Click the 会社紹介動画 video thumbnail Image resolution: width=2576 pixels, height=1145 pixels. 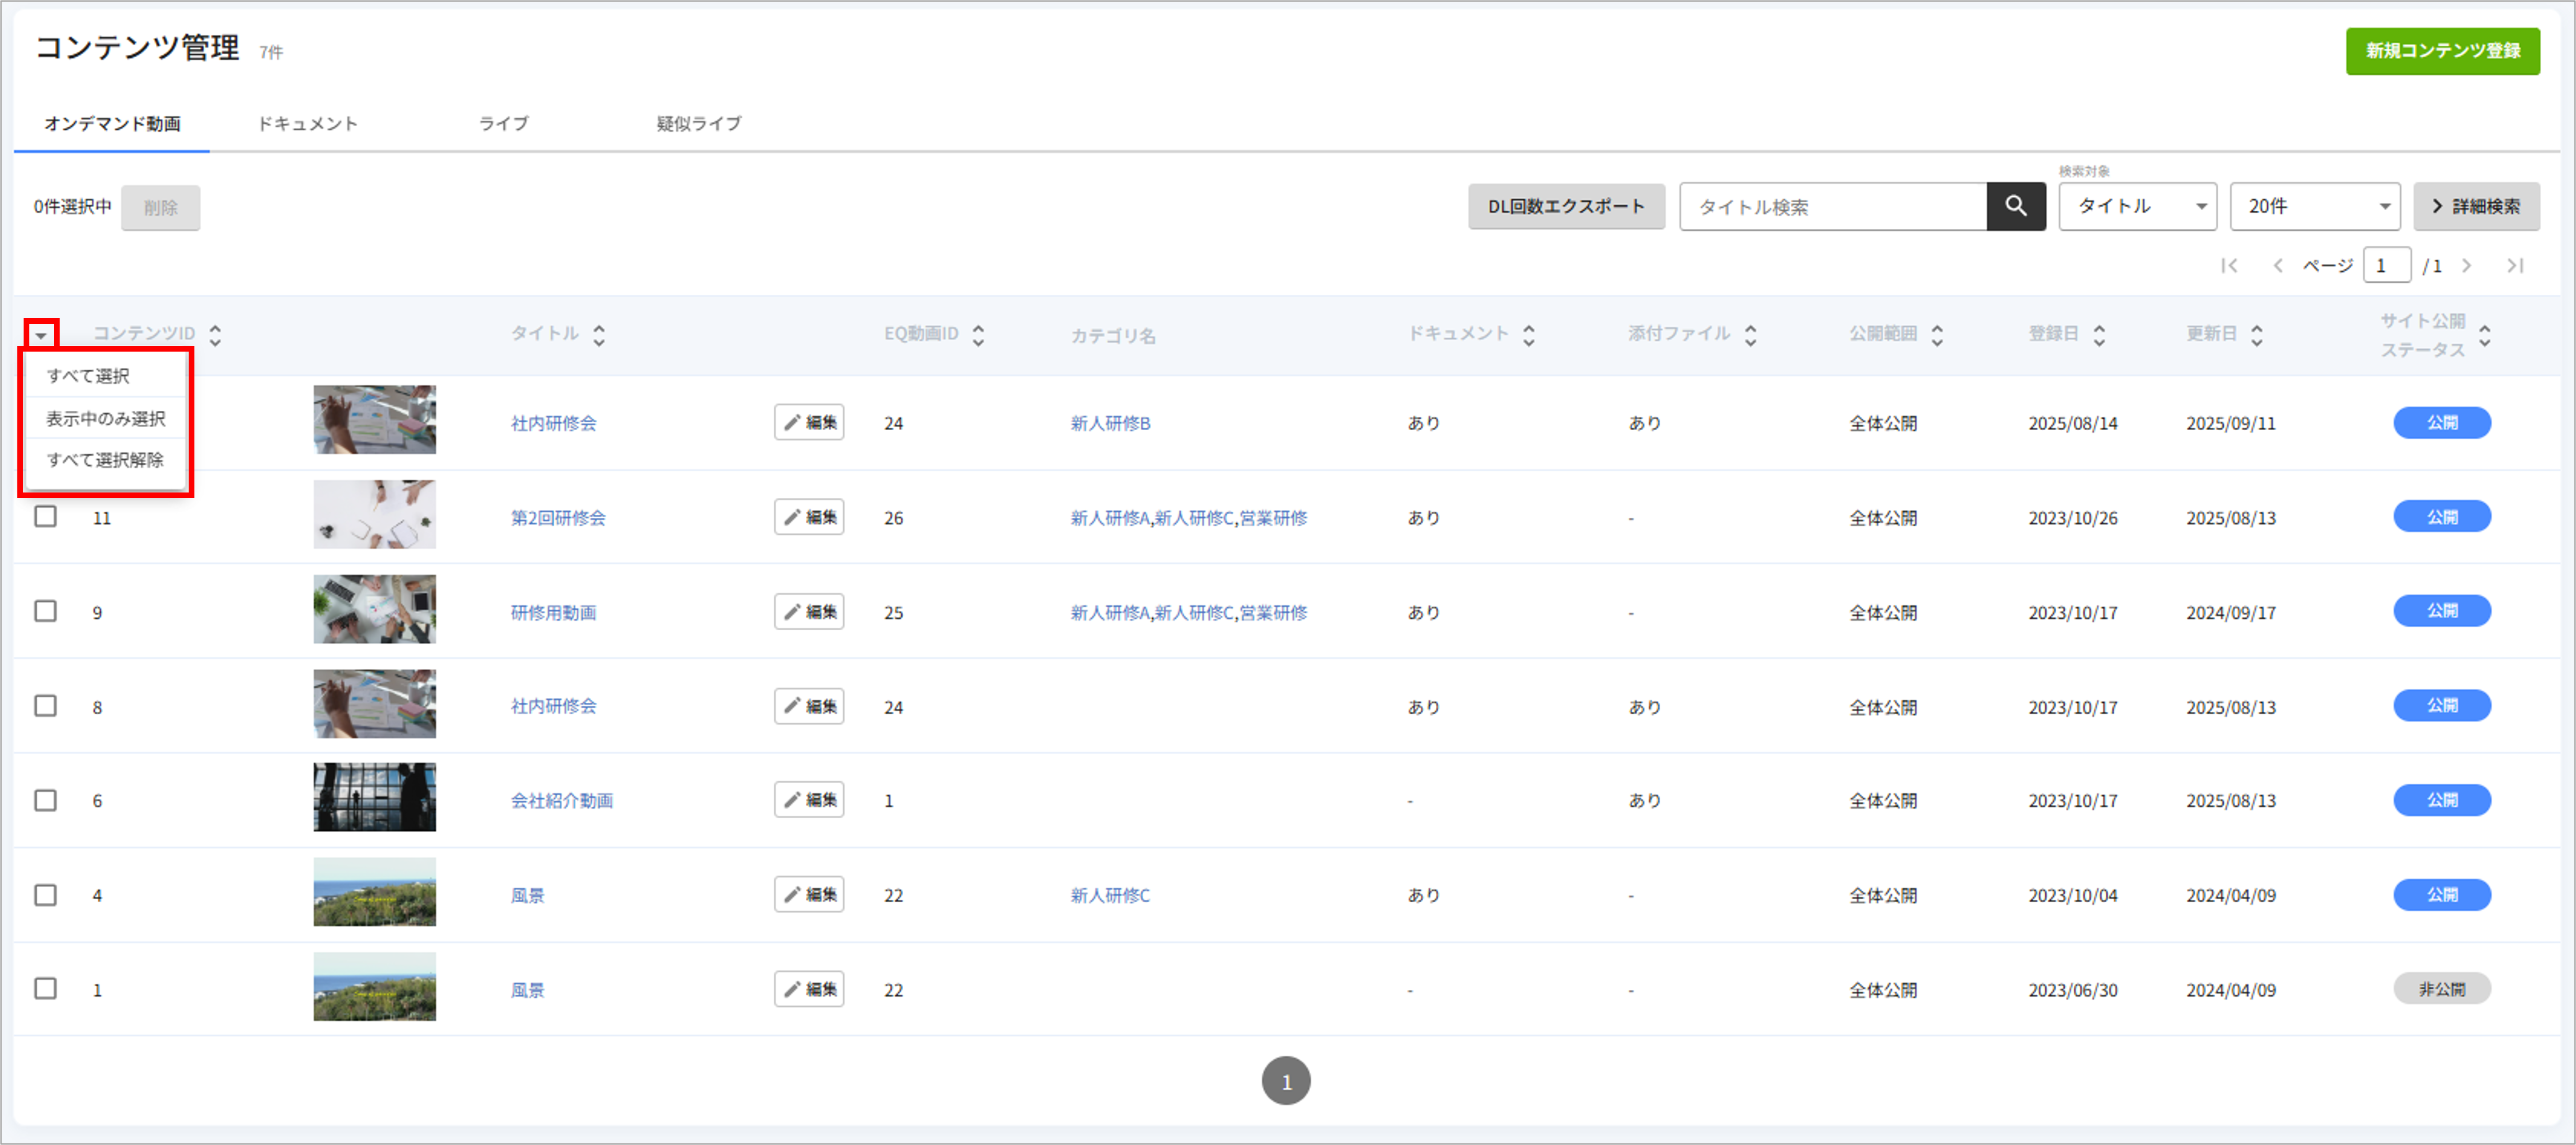click(375, 797)
